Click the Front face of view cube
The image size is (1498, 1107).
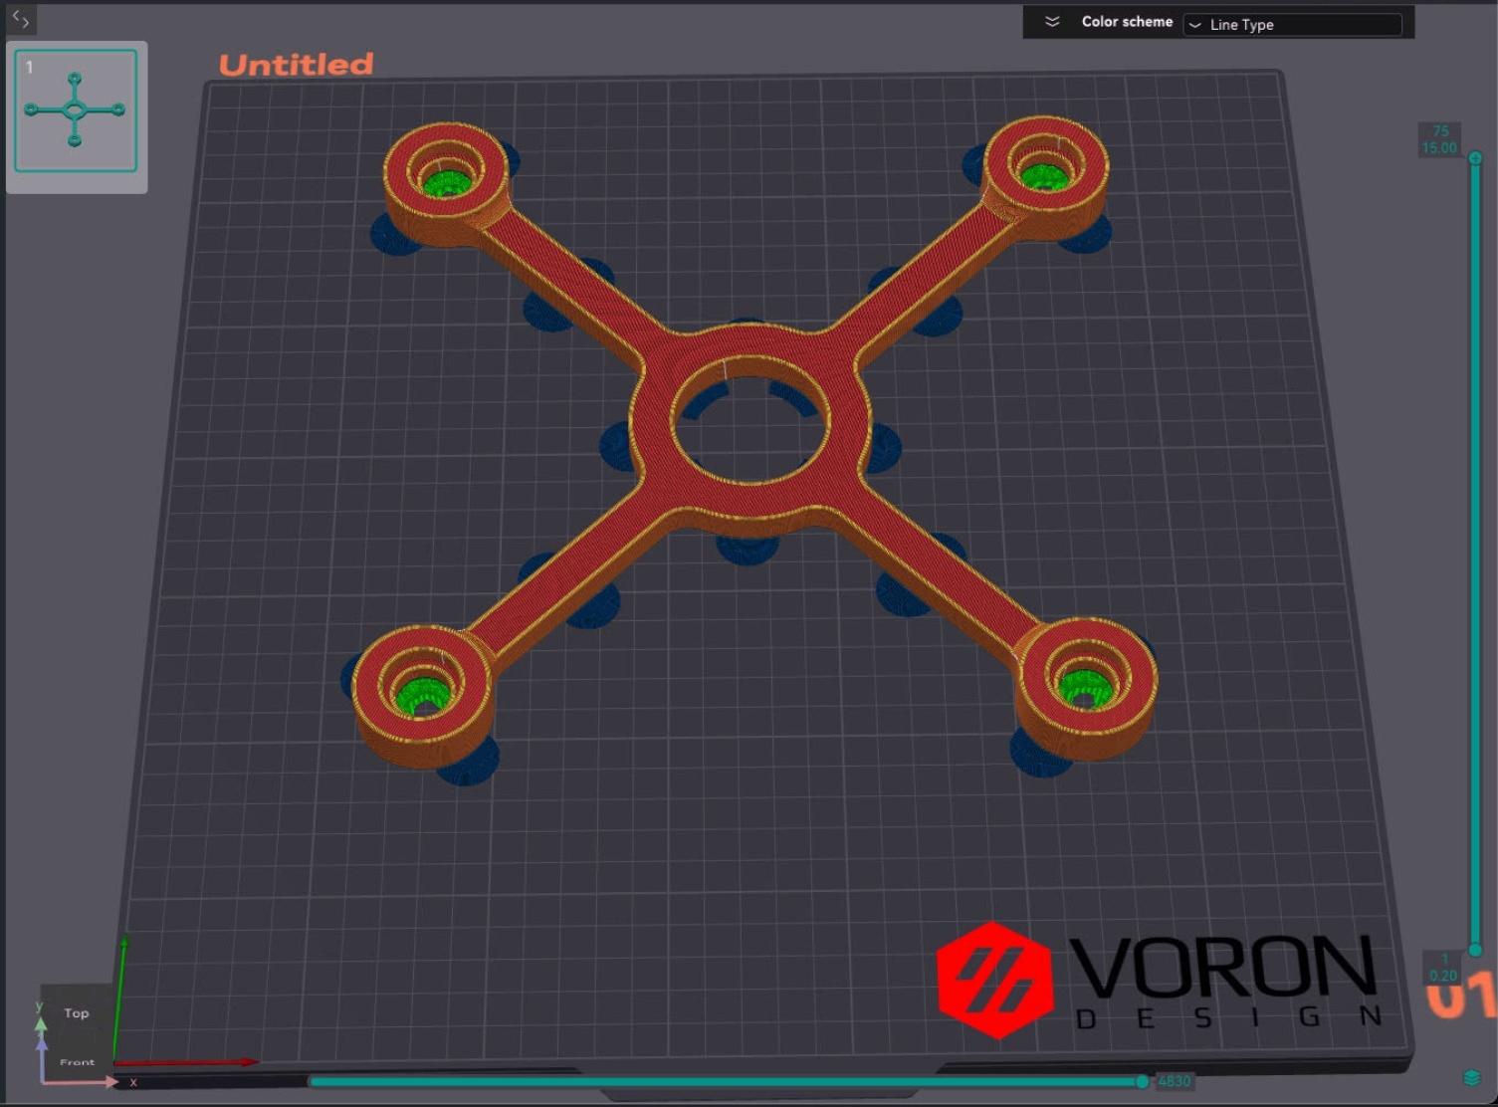click(77, 1062)
